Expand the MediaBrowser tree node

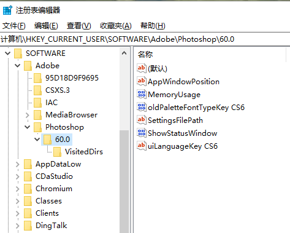point(28,115)
